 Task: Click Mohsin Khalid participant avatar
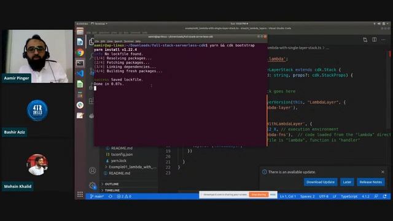tap(37, 165)
